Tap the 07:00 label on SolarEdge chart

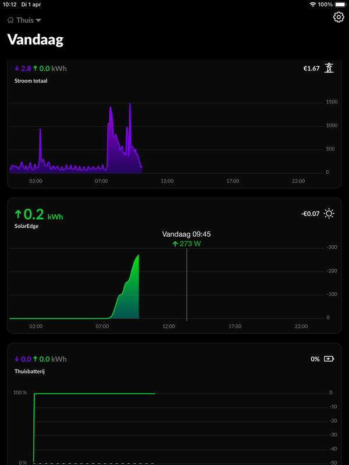(102, 326)
